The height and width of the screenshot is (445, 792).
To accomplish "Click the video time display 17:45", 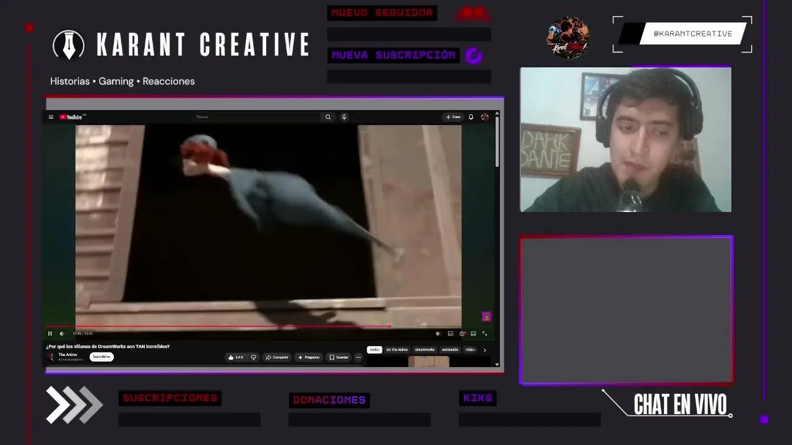I will [82, 334].
